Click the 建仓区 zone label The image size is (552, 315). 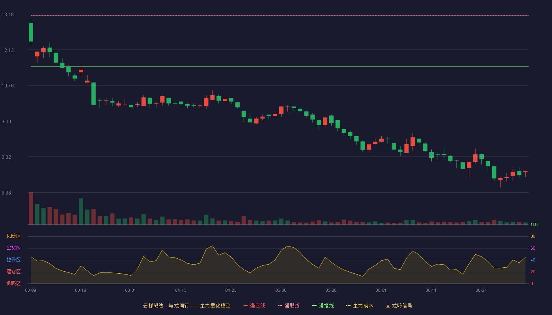[13, 272]
